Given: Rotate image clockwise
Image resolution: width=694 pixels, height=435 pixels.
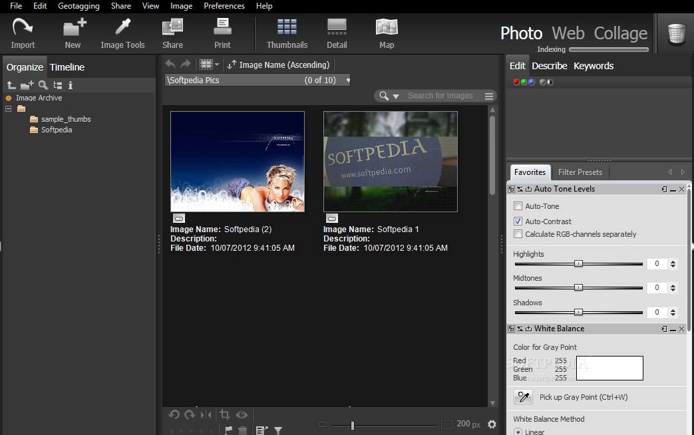Looking at the screenshot, I should pos(190,414).
